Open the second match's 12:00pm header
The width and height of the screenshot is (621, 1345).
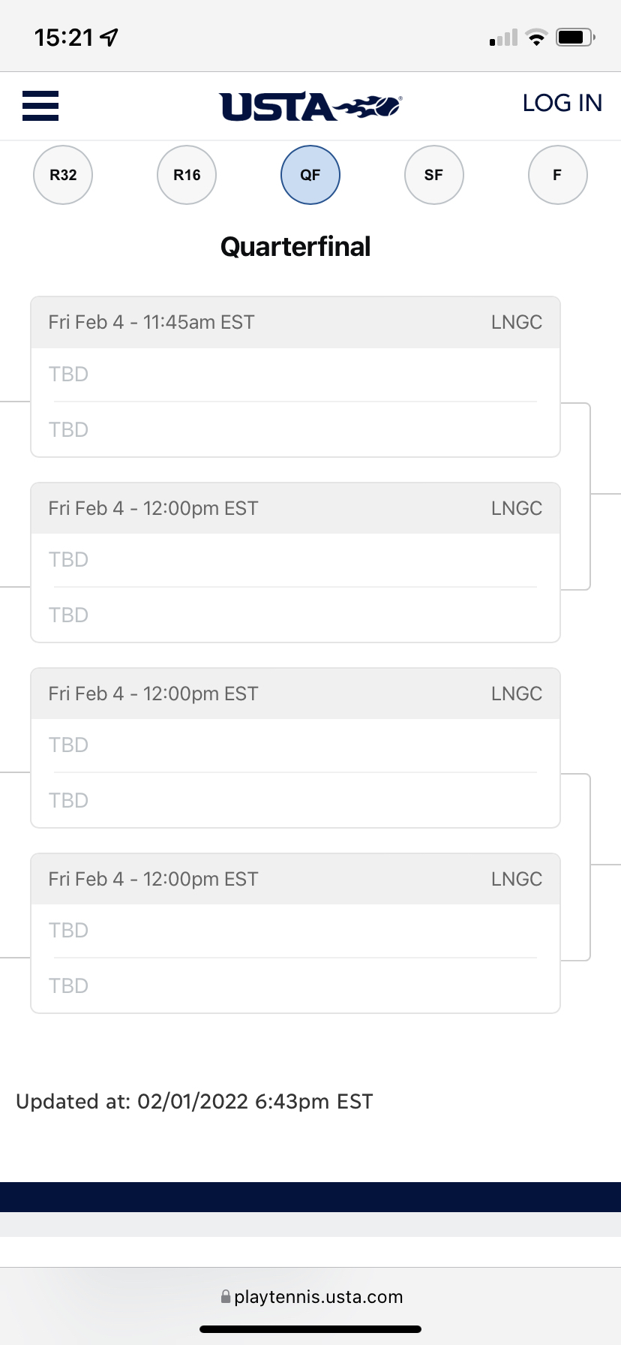(295, 508)
